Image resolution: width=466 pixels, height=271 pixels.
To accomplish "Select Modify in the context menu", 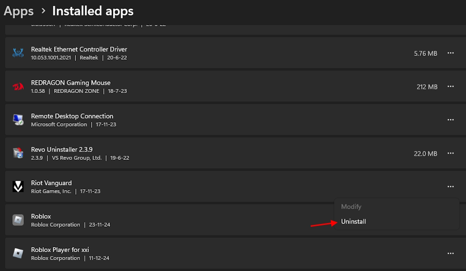I will pos(351,206).
